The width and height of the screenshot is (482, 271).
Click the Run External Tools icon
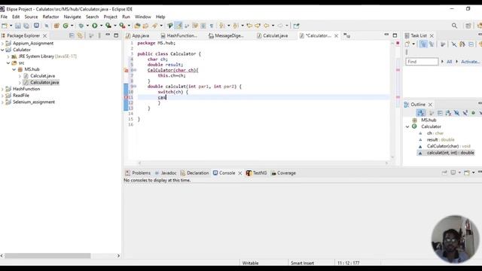(x=122, y=26)
